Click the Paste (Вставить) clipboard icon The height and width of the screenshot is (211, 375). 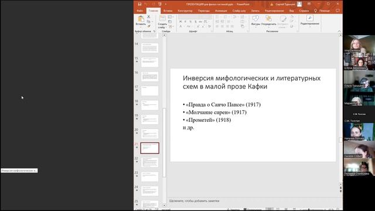click(x=141, y=19)
